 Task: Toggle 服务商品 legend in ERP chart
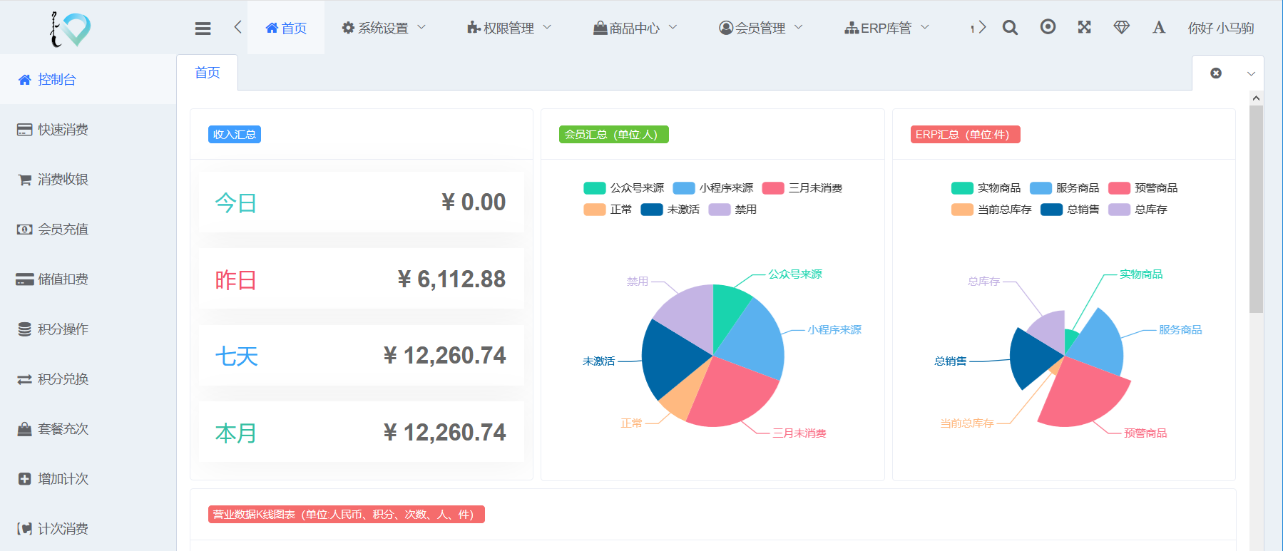click(1065, 188)
